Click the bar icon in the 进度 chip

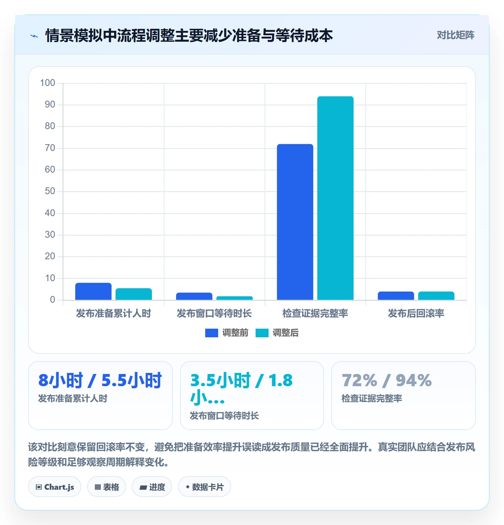pyautogui.click(x=143, y=488)
